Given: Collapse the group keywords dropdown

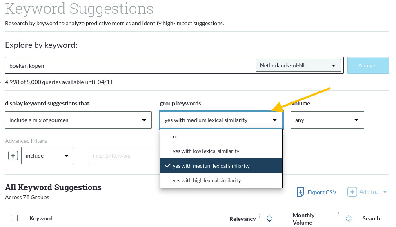Looking at the screenshot, I should [221, 120].
